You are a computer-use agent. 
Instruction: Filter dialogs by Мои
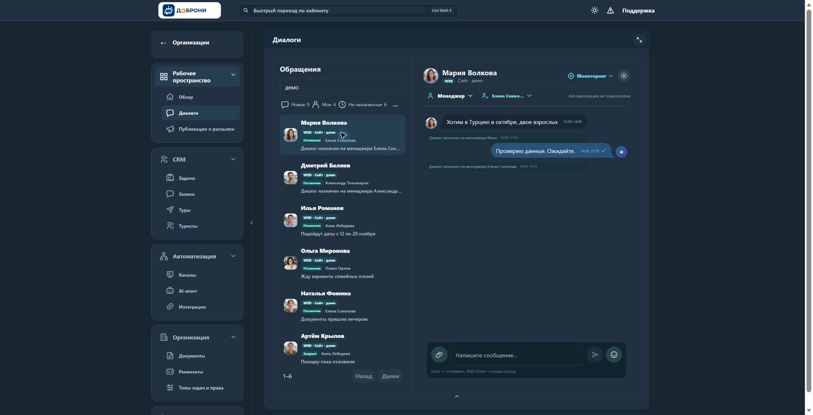pyautogui.click(x=324, y=105)
